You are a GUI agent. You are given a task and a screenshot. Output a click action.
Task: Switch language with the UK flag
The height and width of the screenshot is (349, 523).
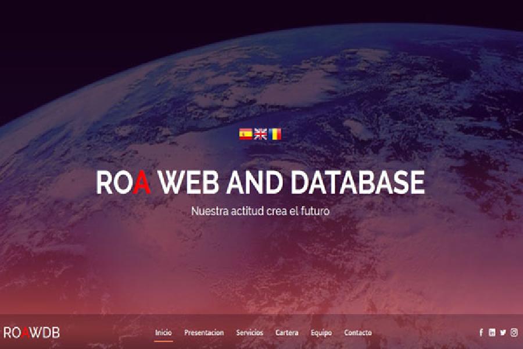(260, 134)
